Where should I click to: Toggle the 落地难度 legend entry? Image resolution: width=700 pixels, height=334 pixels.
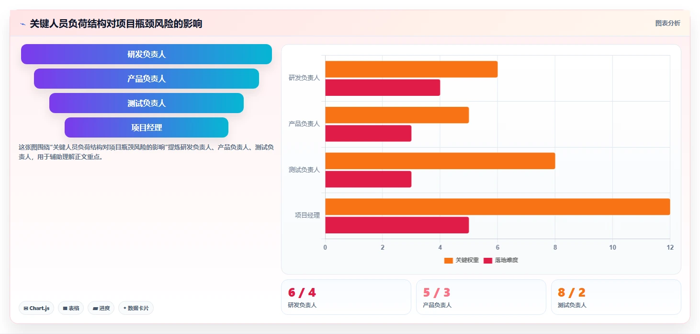pyautogui.click(x=500, y=260)
